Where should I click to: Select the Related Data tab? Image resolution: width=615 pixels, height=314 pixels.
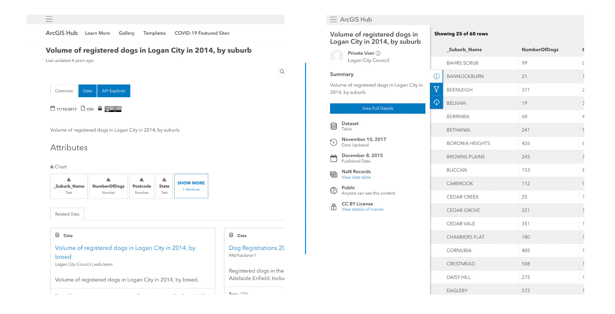pyautogui.click(x=67, y=214)
